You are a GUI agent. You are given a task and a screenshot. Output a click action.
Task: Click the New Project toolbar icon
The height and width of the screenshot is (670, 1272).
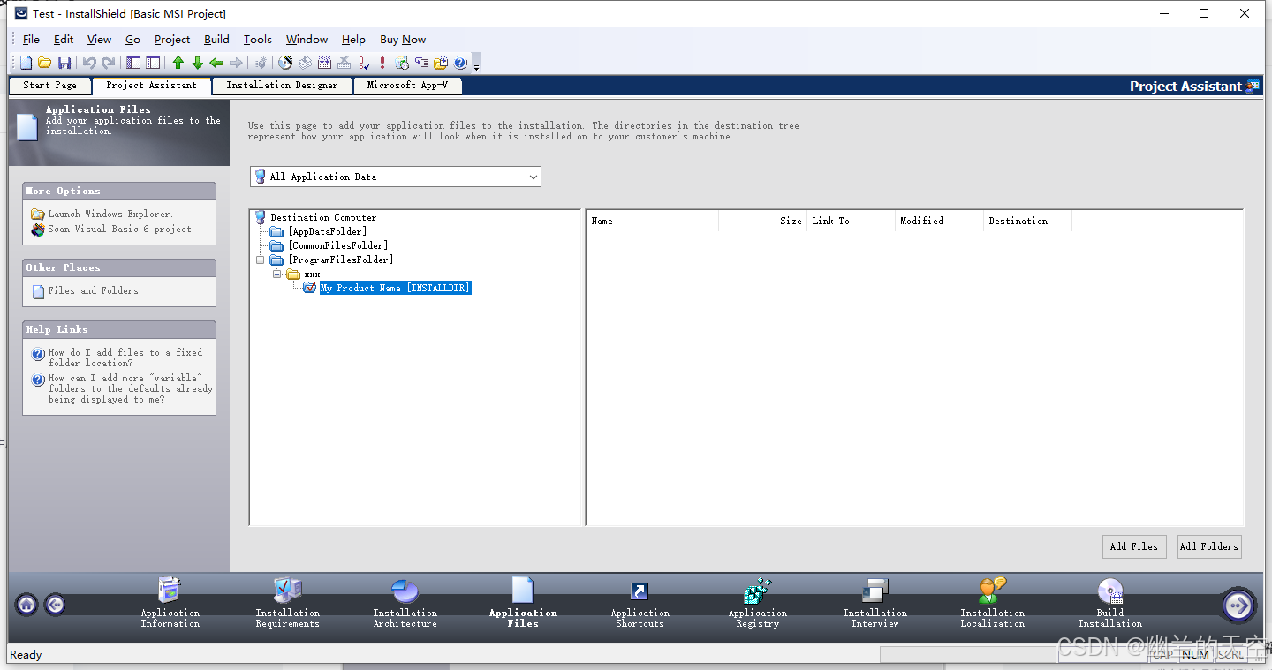click(26, 63)
